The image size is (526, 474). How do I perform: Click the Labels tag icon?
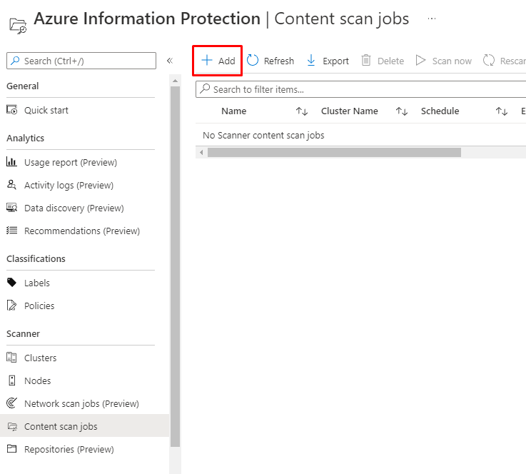coord(11,283)
